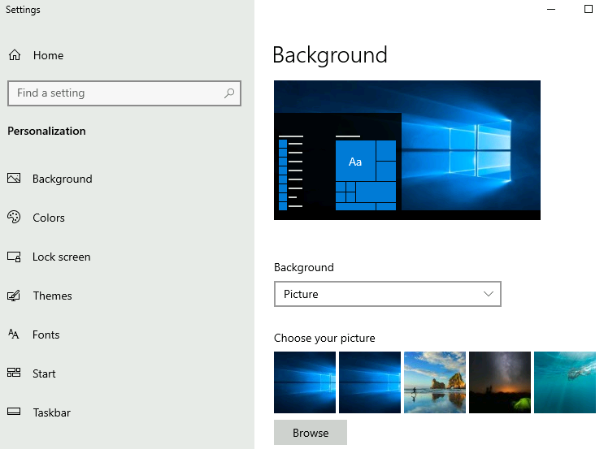The width and height of the screenshot is (604, 449).
Task: Choose the underwater swimmer wallpaper thumbnail
Action: coord(565,382)
